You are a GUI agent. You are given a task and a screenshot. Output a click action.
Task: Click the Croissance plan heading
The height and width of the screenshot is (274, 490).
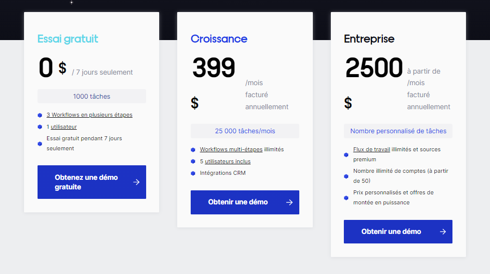pyautogui.click(x=219, y=39)
